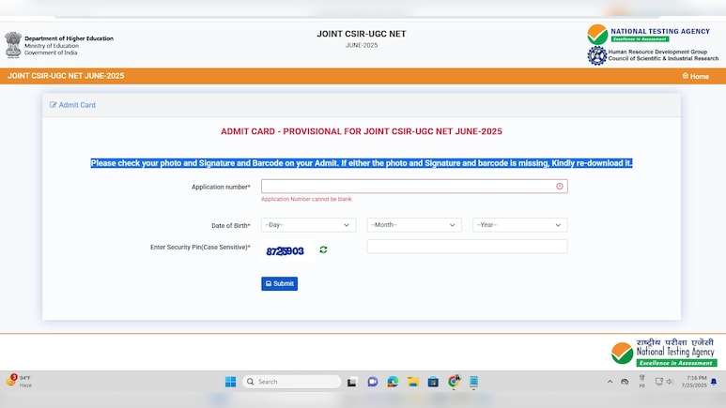Open the Notepad app from the taskbar
The image size is (726, 408).
473,382
